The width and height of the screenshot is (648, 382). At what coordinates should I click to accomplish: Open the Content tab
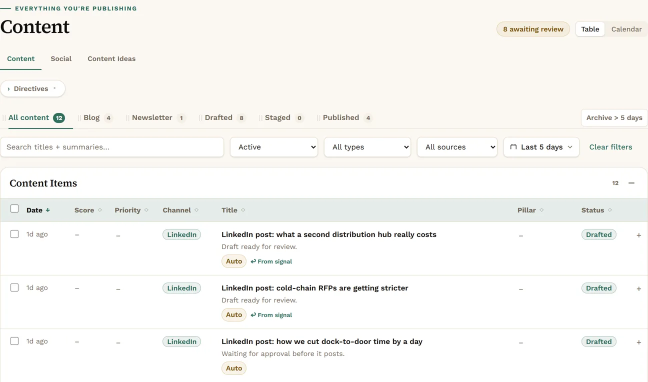pyautogui.click(x=20, y=58)
